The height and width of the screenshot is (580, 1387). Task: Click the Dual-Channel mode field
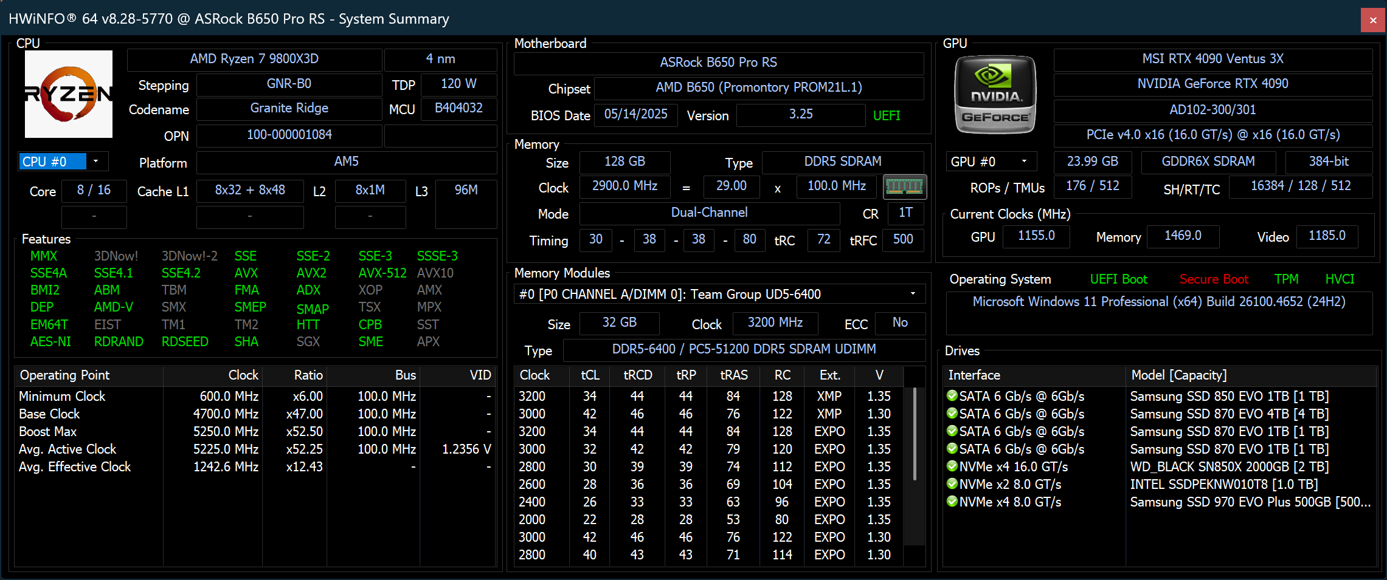click(x=709, y=213)
